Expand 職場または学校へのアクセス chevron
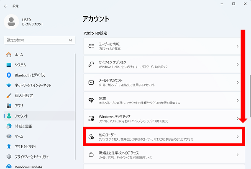The image size is (251, 169). (238, 155)
